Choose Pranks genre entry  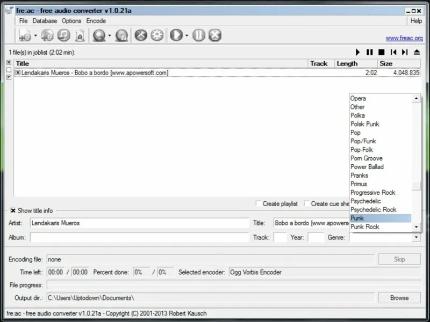click(381, 175)
